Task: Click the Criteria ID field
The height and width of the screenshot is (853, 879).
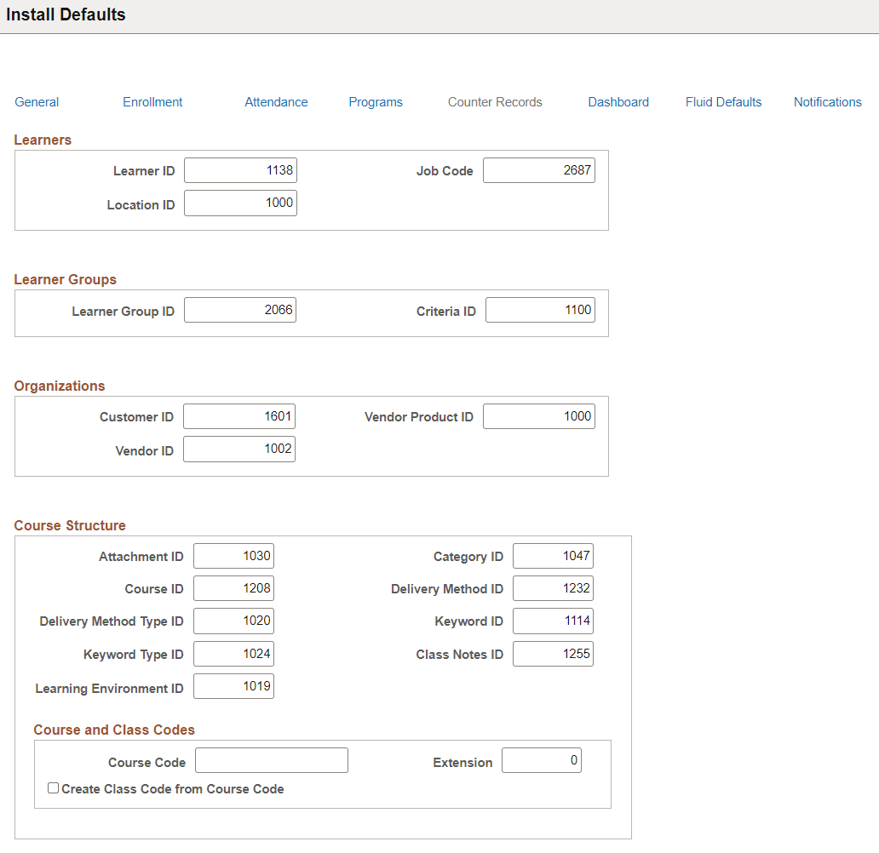Action: click(x=540, y=309)
